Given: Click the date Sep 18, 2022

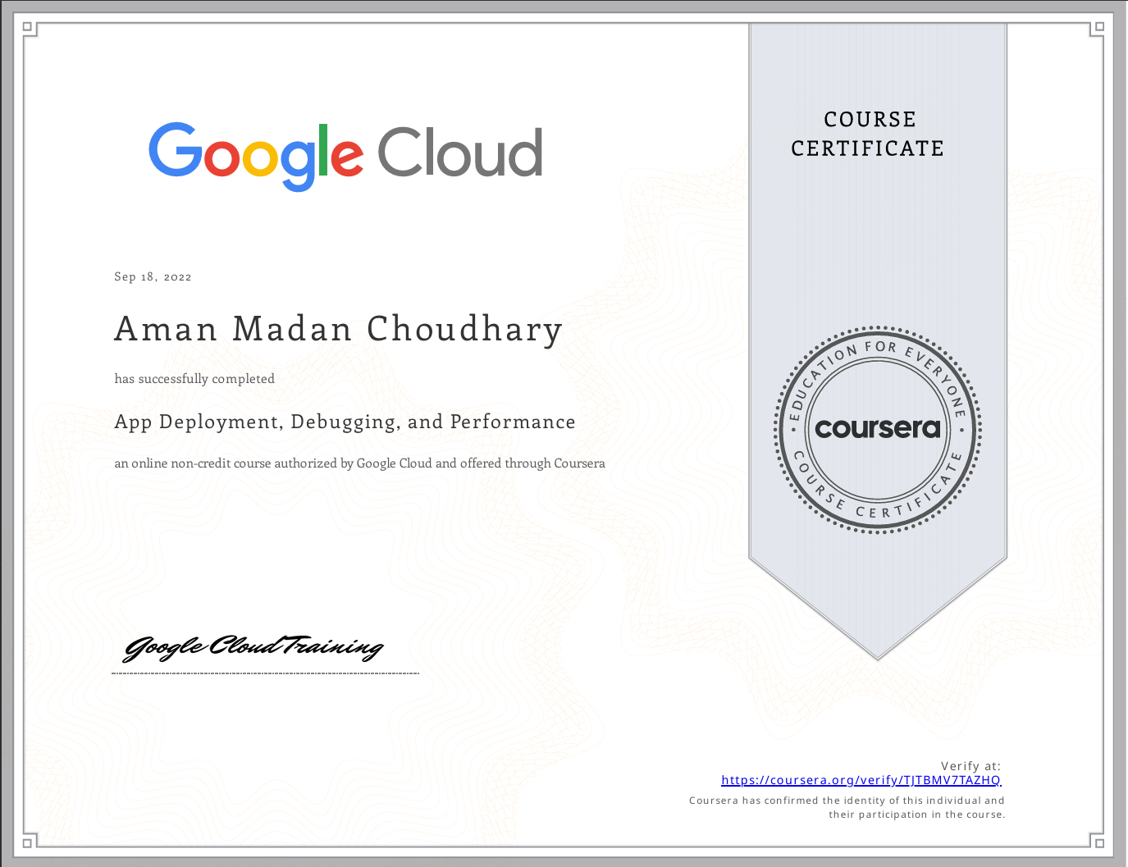Looking at the screenshot, I should point(153,276).
